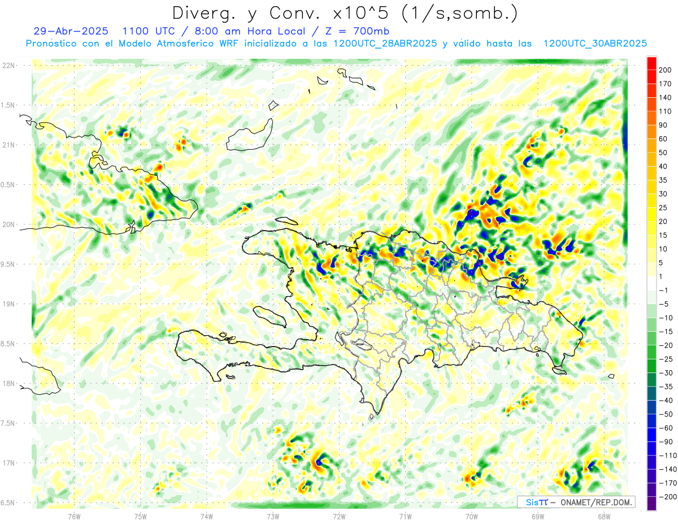This screenshot has width=678, height=524.
Task: Click the "71W" longitude label
Action: click(x=405, y=516)
